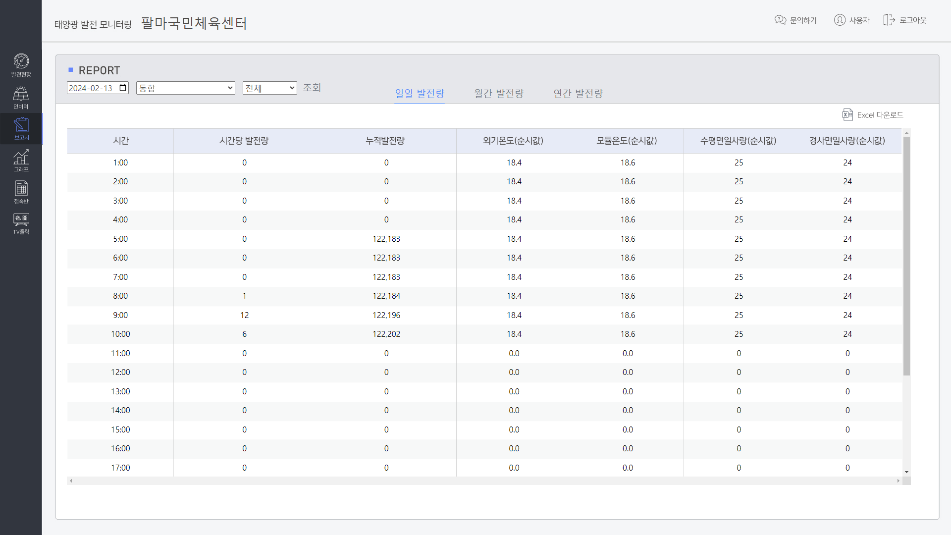Select the 8:00 time cell

[x=120, y=296]
